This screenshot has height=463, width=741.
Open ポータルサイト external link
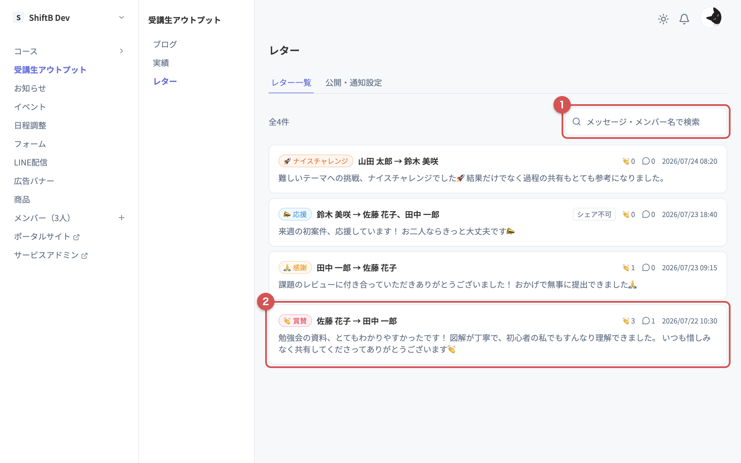(x=42, y=236)
